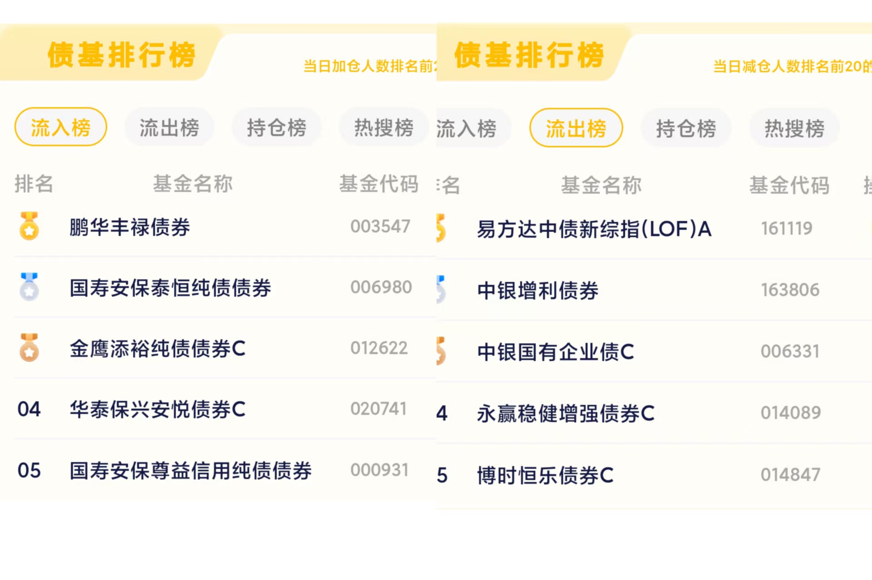Viewport: 872px width, 580px height.
Task: Click the gold medal icon beside 鹏华丰禄债券
Action: (29, 226)
